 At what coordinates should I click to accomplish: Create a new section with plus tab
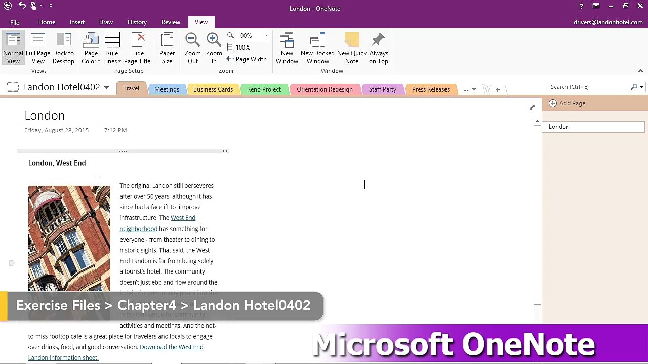tap(498, 90)
